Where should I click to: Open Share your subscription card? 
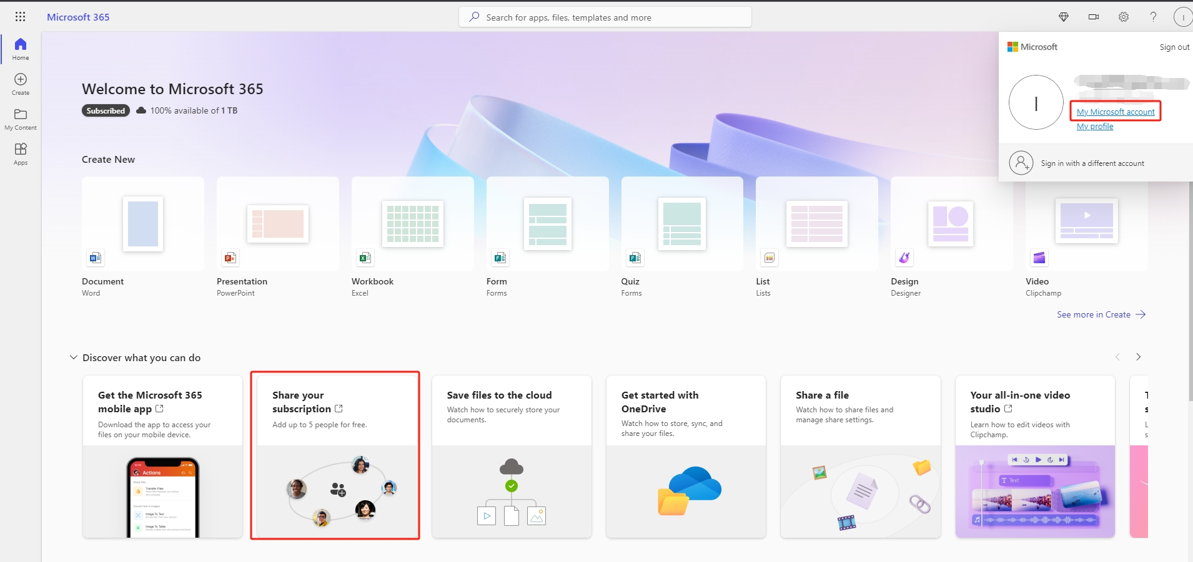[337, 457]
